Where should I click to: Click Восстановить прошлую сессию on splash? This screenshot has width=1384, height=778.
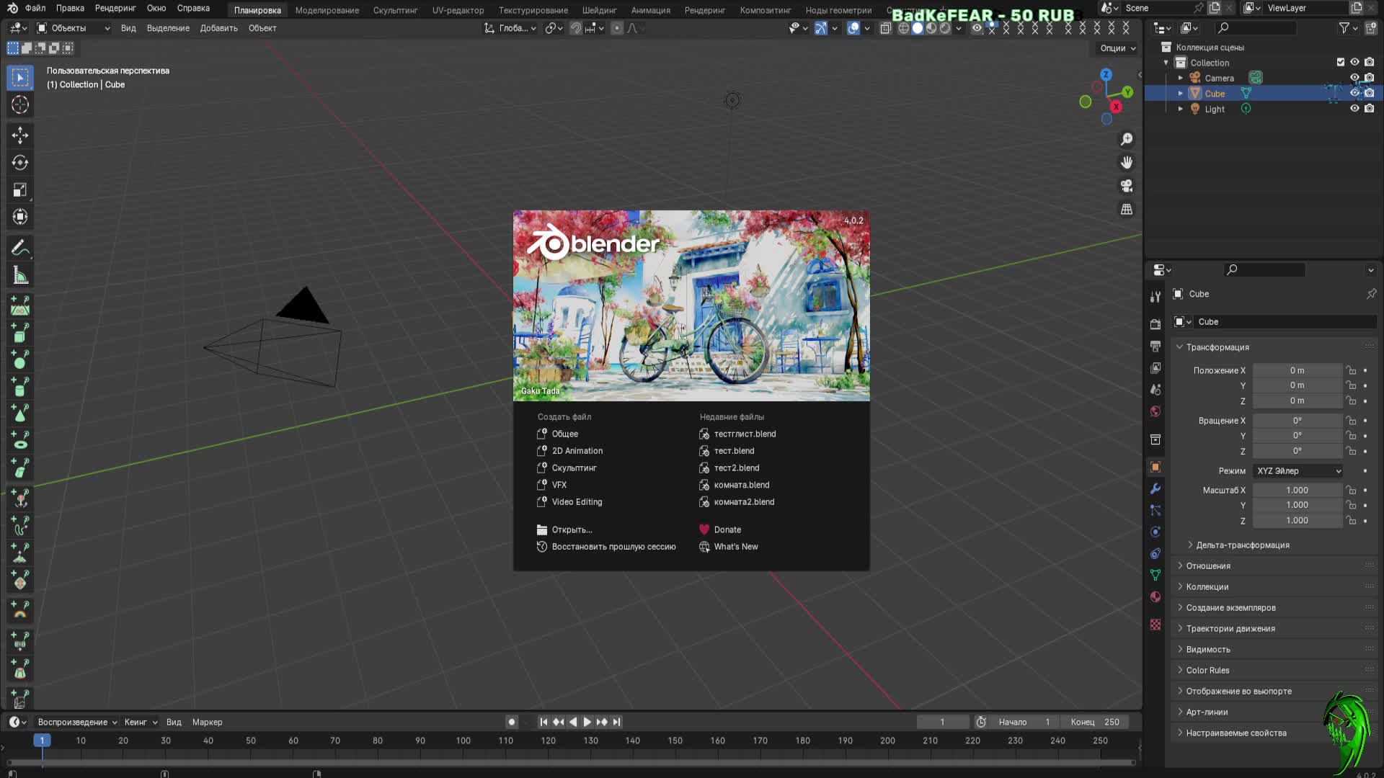[x=613, y=547]
